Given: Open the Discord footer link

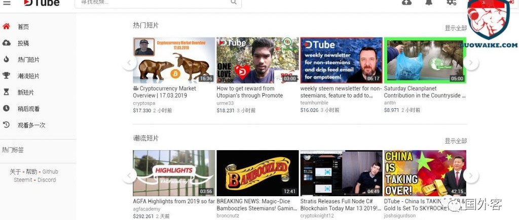Looking at the screenshot, I should [x=47, y=180].
